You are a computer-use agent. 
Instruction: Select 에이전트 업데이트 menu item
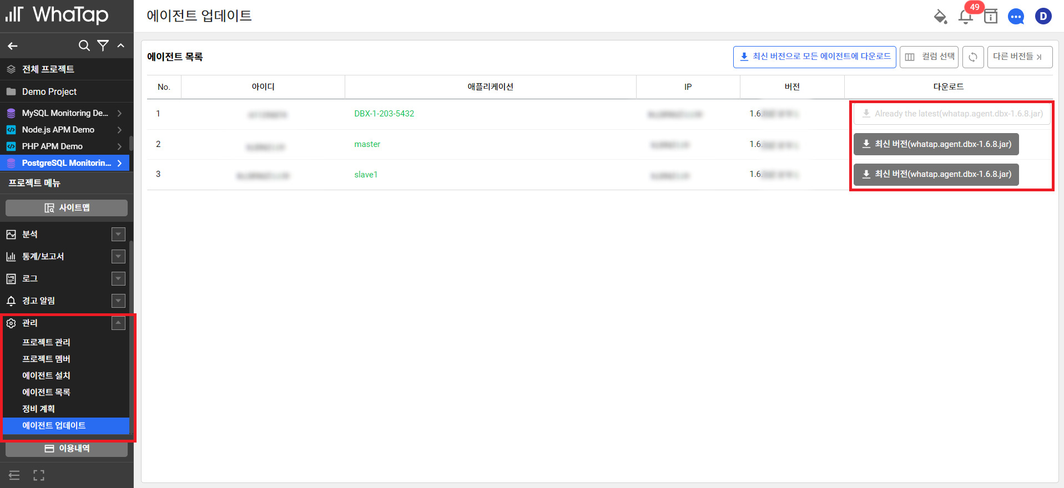coord(67,426)
